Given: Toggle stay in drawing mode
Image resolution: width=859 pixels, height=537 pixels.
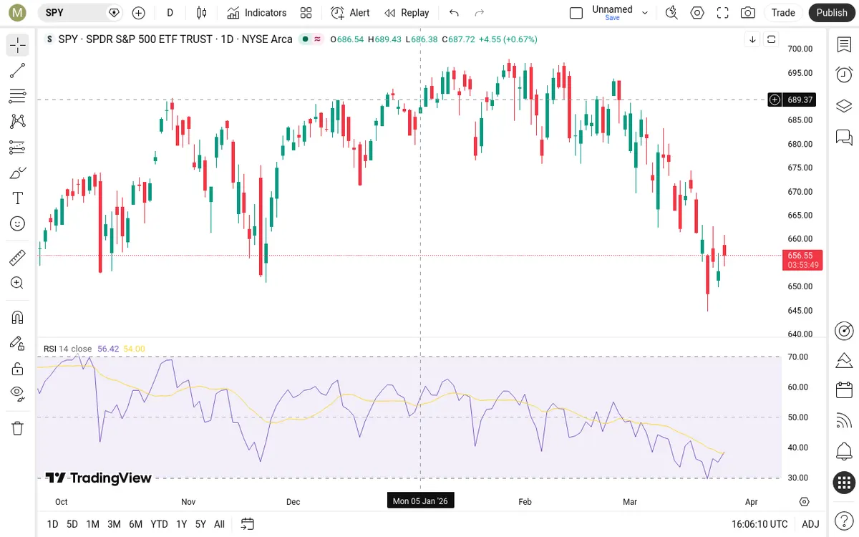Looking at the screenshot, I should pyautogui.click(x=18, y=343).
